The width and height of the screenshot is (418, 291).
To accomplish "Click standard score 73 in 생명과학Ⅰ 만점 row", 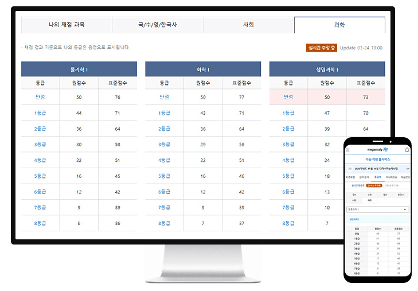I will tap(366, 97).
